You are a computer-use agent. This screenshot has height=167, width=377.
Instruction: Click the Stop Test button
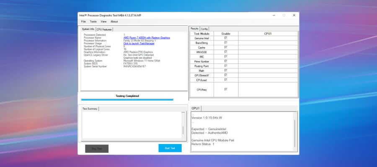point(97,149)
